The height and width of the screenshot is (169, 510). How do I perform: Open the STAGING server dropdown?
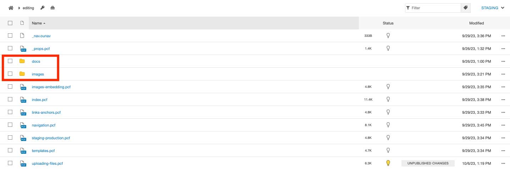click(x=493, y=8)
